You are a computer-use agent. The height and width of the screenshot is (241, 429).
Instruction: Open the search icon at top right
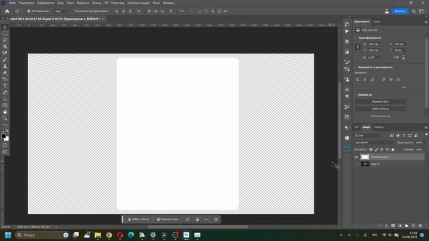[x=414, y=11]
